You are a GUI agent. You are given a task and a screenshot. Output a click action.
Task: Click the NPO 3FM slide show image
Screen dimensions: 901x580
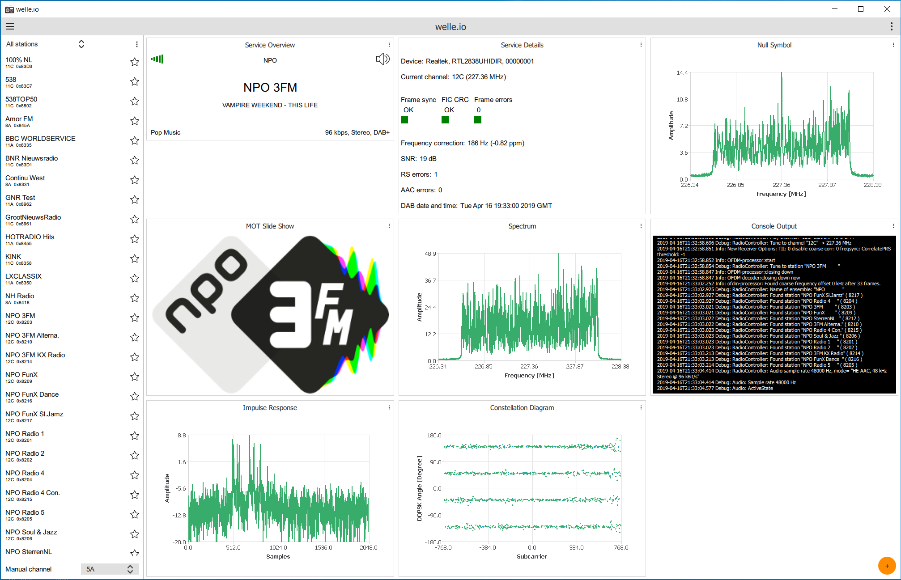[270, 314]
